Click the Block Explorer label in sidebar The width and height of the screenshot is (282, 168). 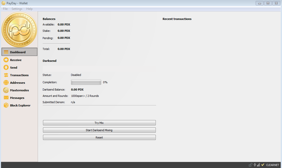(x=20, y=105)
